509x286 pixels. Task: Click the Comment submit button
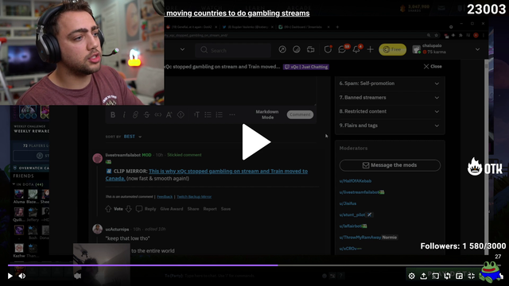[x=300, y=114]
